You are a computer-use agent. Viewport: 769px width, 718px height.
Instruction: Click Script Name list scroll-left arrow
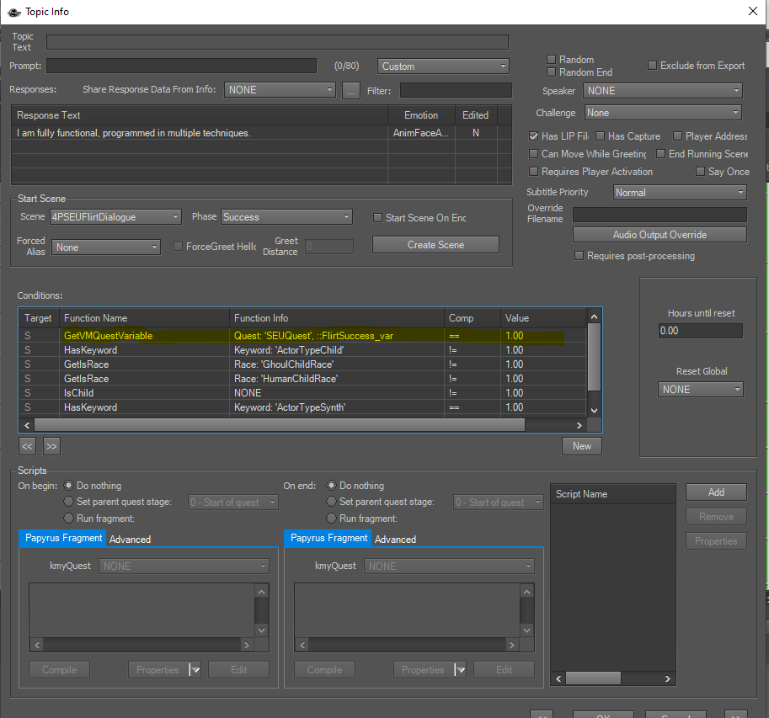click(x=558, y=678)
